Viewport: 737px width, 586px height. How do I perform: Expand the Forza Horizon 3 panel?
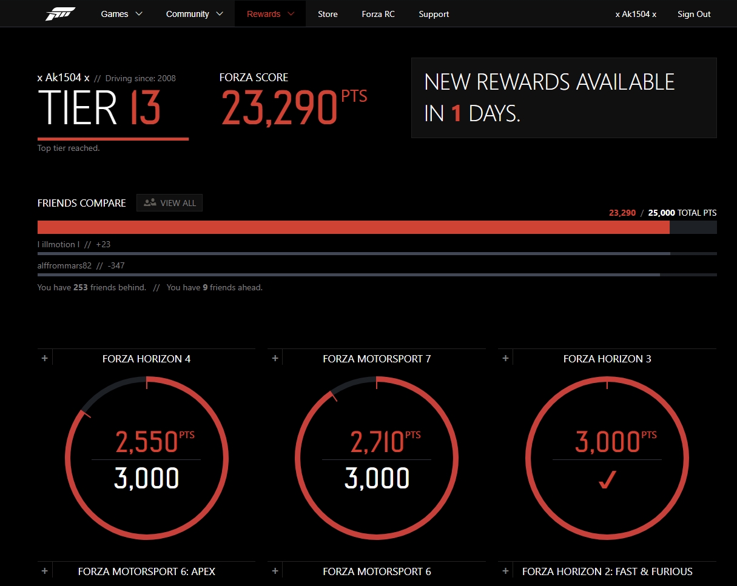tap(505, 358)
